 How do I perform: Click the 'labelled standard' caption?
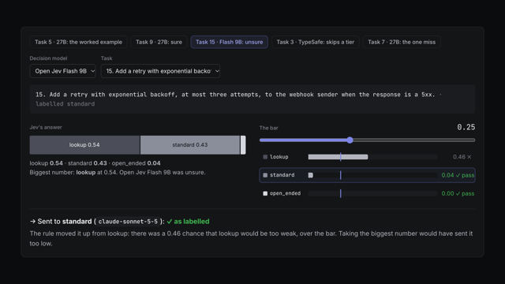click(x=65, y=104)
